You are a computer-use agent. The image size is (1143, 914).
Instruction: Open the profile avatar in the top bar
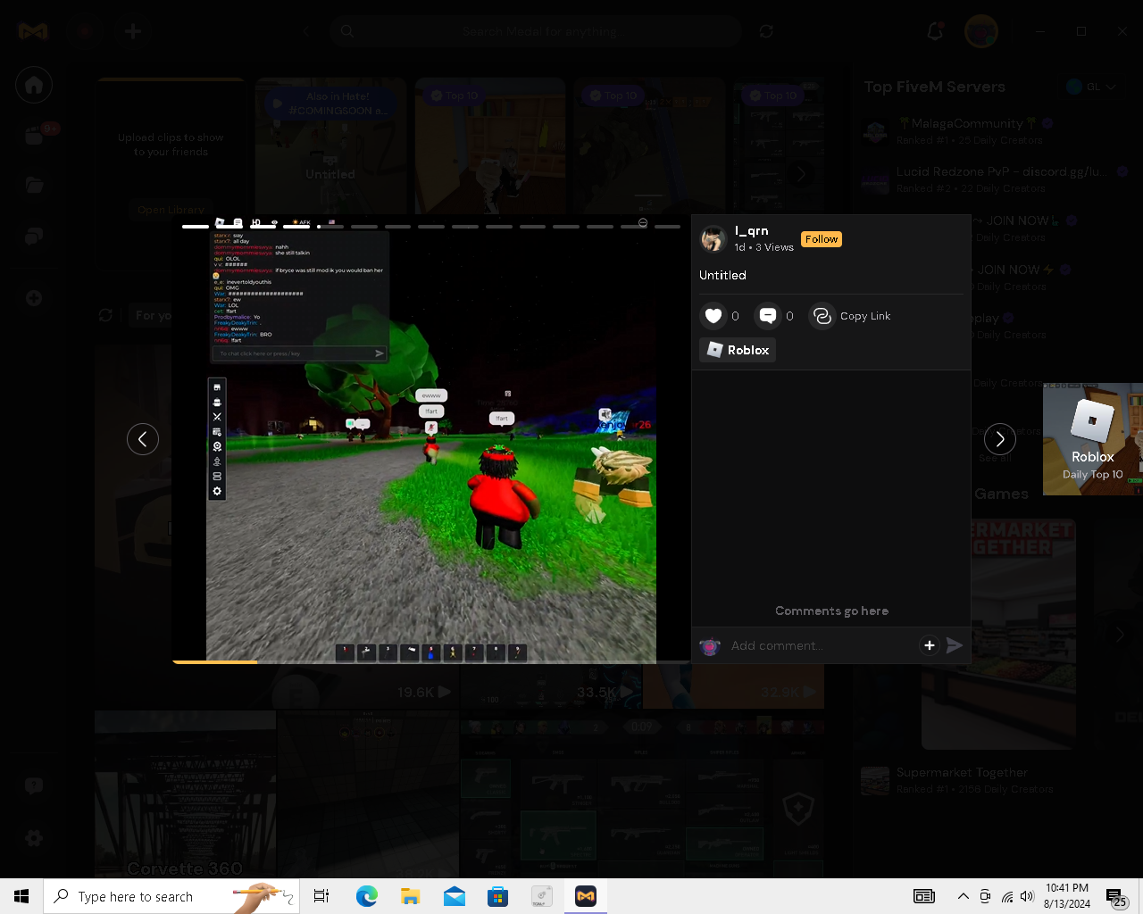(x=981, y=31)
